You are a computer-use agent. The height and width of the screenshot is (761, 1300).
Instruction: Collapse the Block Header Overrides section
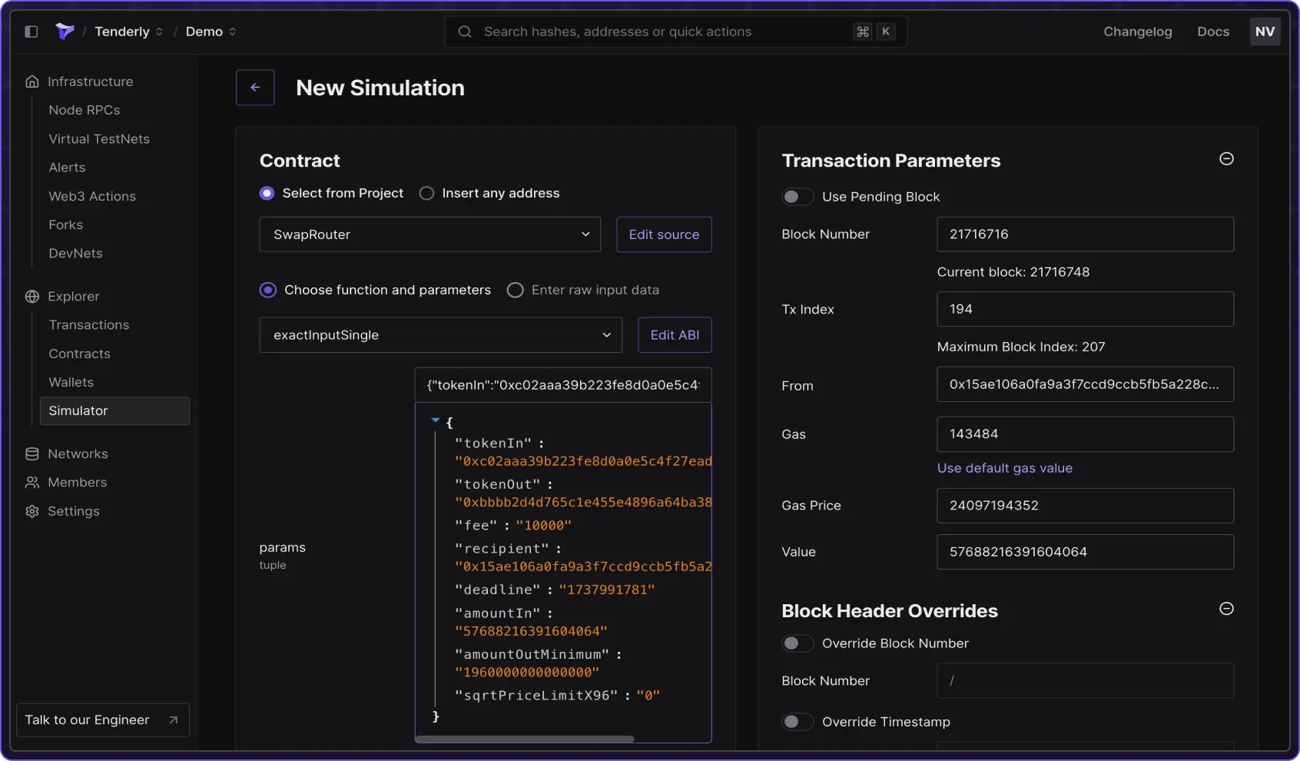coord(1226,609)
